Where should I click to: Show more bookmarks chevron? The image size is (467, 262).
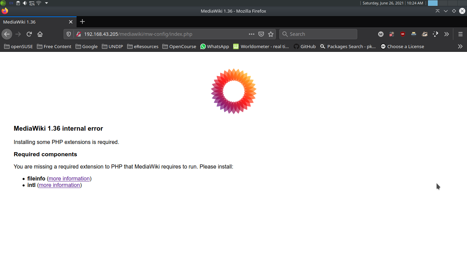point(460,46)
